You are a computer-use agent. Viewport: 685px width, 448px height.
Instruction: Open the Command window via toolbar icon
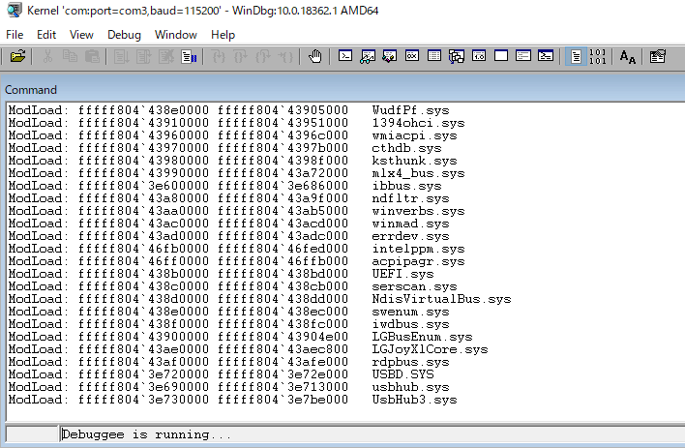(x=345, y=56)
